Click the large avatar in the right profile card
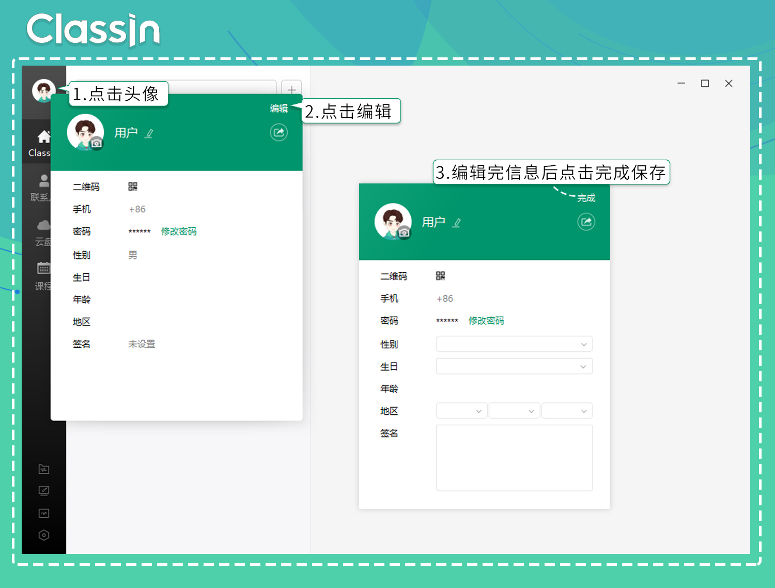The width and height of the screenshot is (775, 588). coord(392,221)
